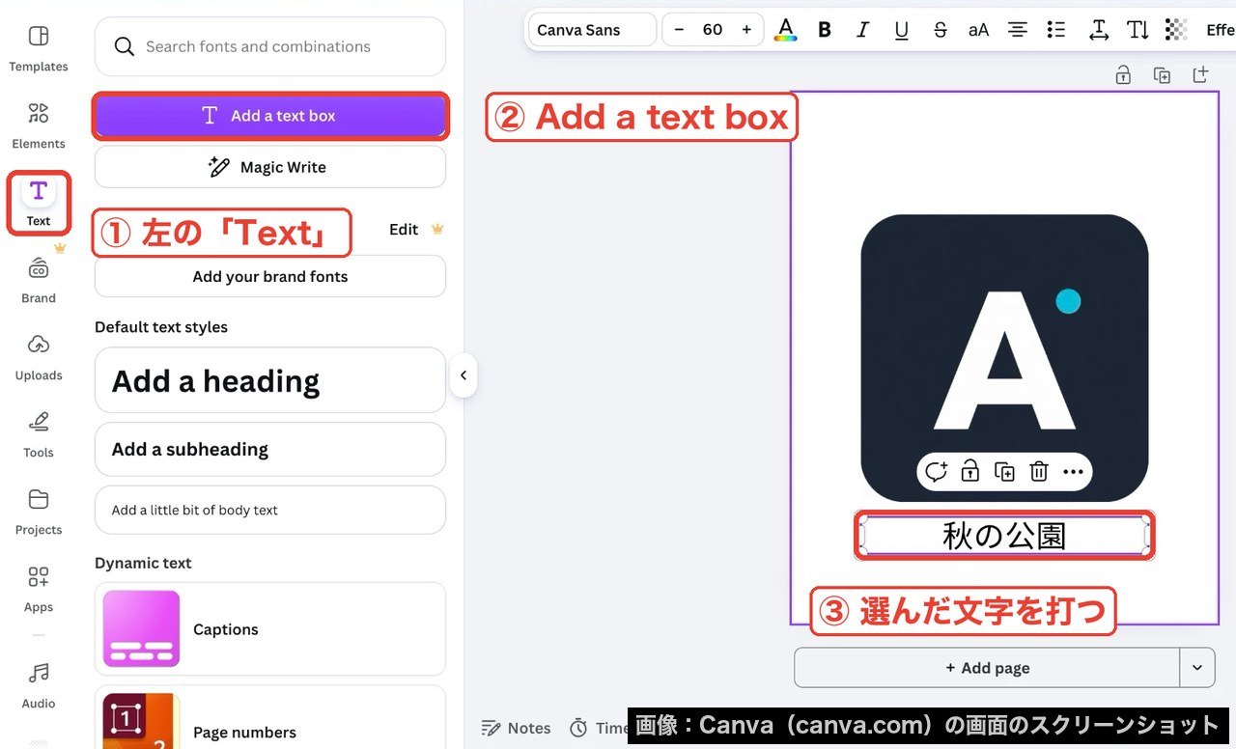This screenshot has height=749, width=1236.
Task: Toggle bold formatting
Action: [x=825, y=30]
